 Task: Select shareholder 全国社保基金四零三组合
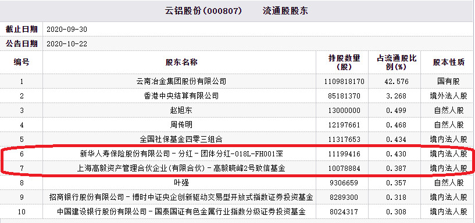[x=181, y=139]
